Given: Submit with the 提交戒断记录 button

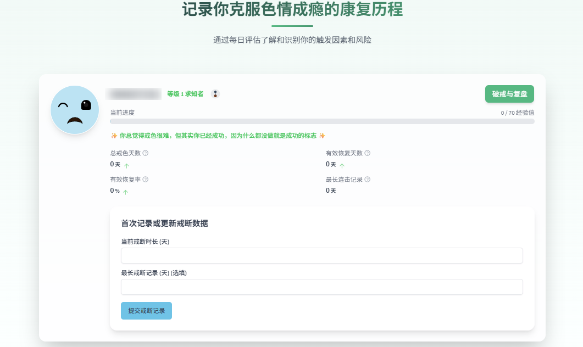Looking at the screenshot, I should (x=146, y=311).
